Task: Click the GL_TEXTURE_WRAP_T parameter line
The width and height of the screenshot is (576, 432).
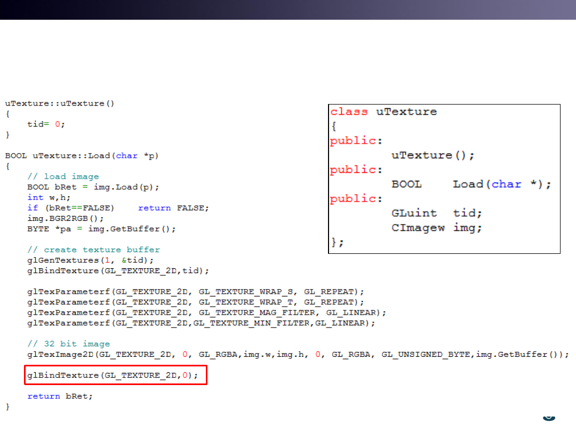Action: coord(196,302)
